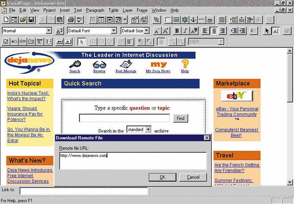Click the decrease font size A- icon
Viewport: 294px width, 204px height.
(x=157, y=31)
